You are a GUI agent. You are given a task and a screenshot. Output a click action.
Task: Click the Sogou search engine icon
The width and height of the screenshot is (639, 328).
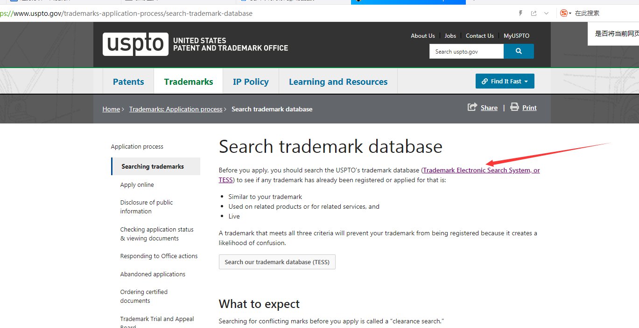(564, 13)
